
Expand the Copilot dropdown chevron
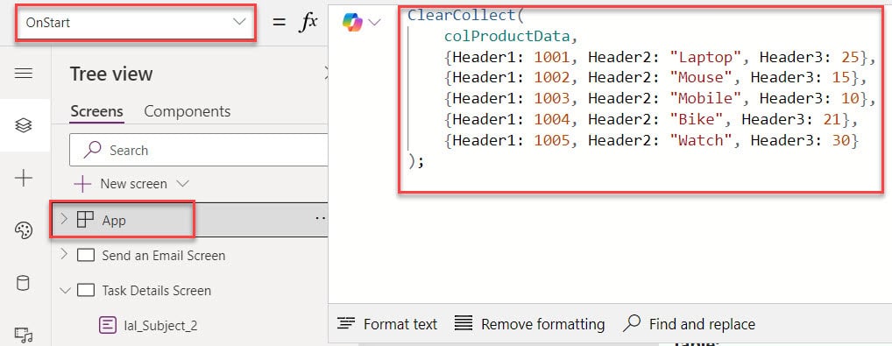tap(374, 22)
